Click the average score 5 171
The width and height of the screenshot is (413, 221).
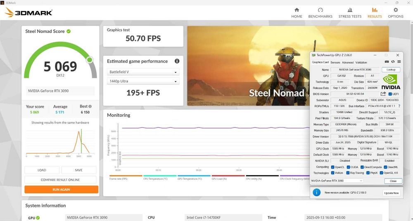tap(60, 112)
